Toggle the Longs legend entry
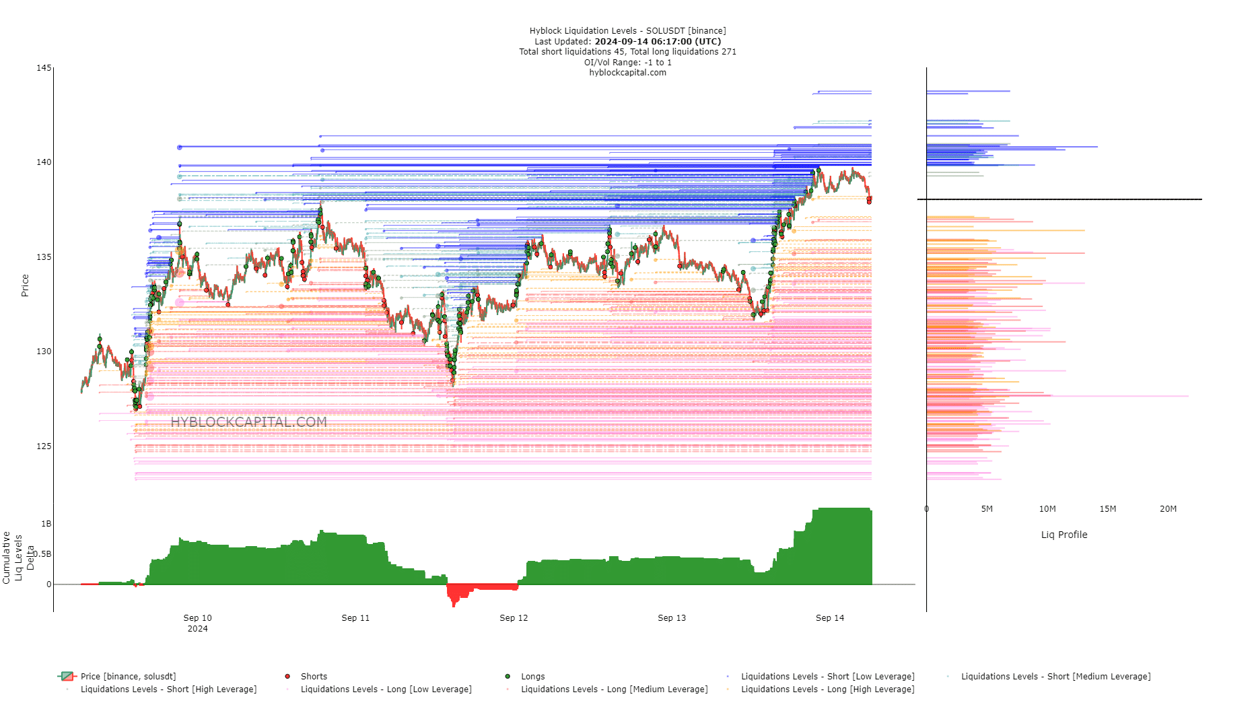1256x707 pixels. click(525, 676)
